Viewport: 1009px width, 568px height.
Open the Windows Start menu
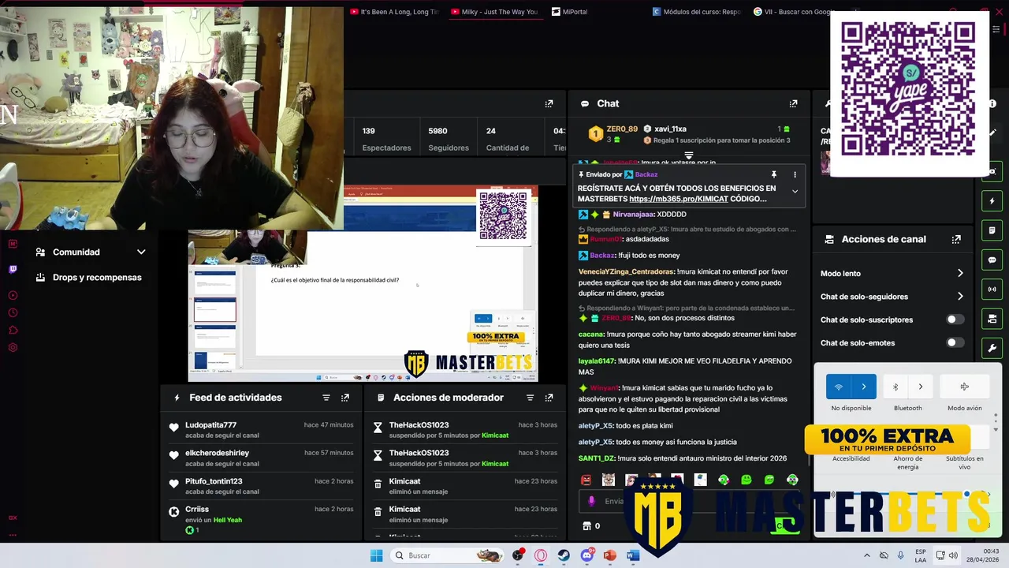[376, 555]
